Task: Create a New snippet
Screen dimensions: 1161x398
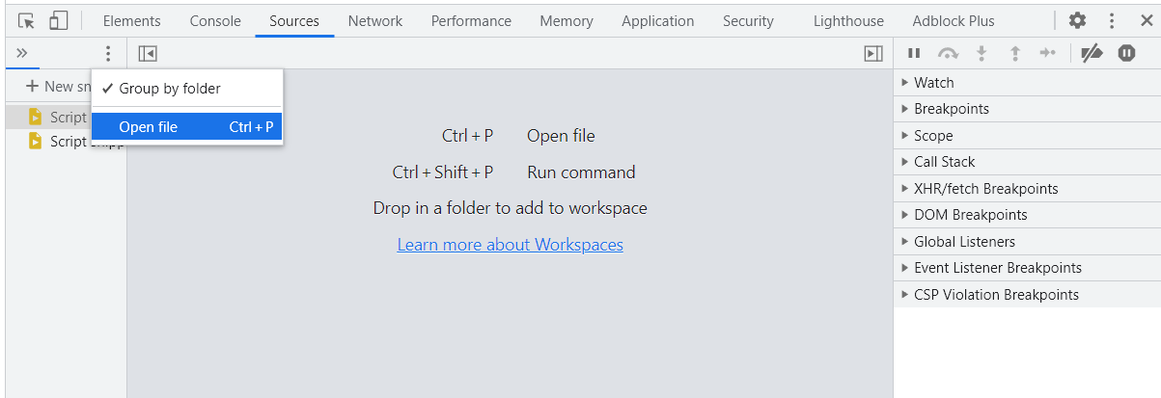Action: (x=58, y=87)
